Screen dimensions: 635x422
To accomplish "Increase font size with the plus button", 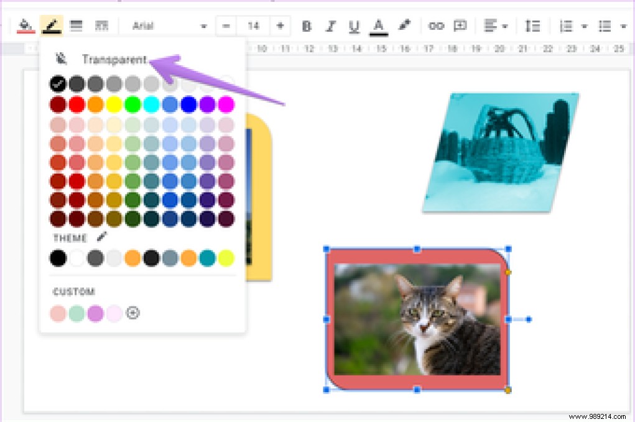I will [x=280, y=25].
